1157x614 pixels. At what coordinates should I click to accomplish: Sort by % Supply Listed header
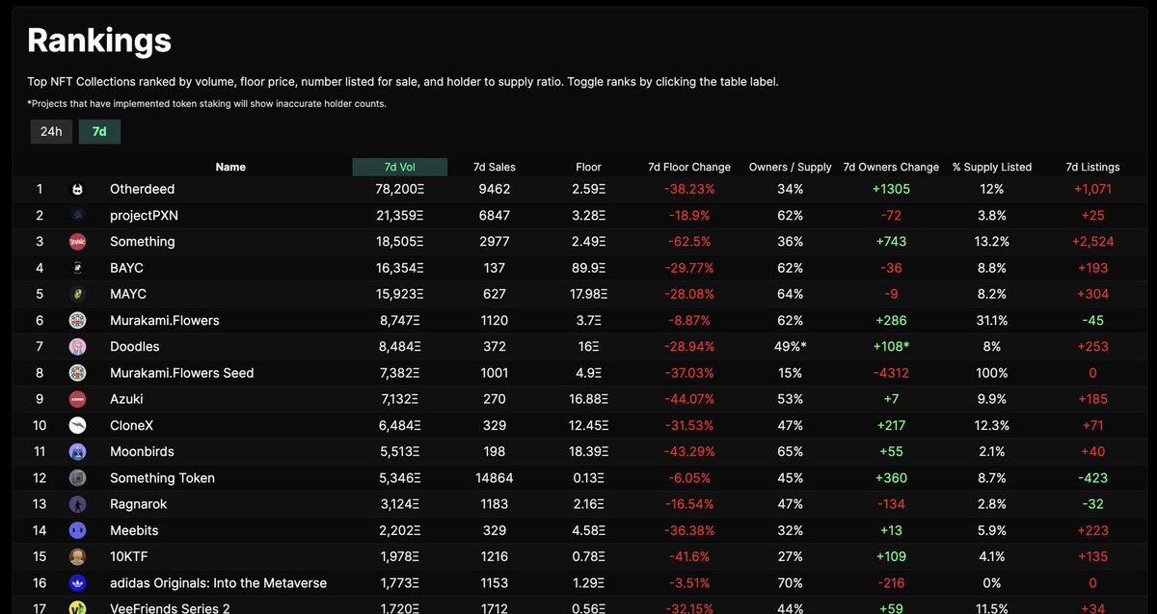pos(992,167)
